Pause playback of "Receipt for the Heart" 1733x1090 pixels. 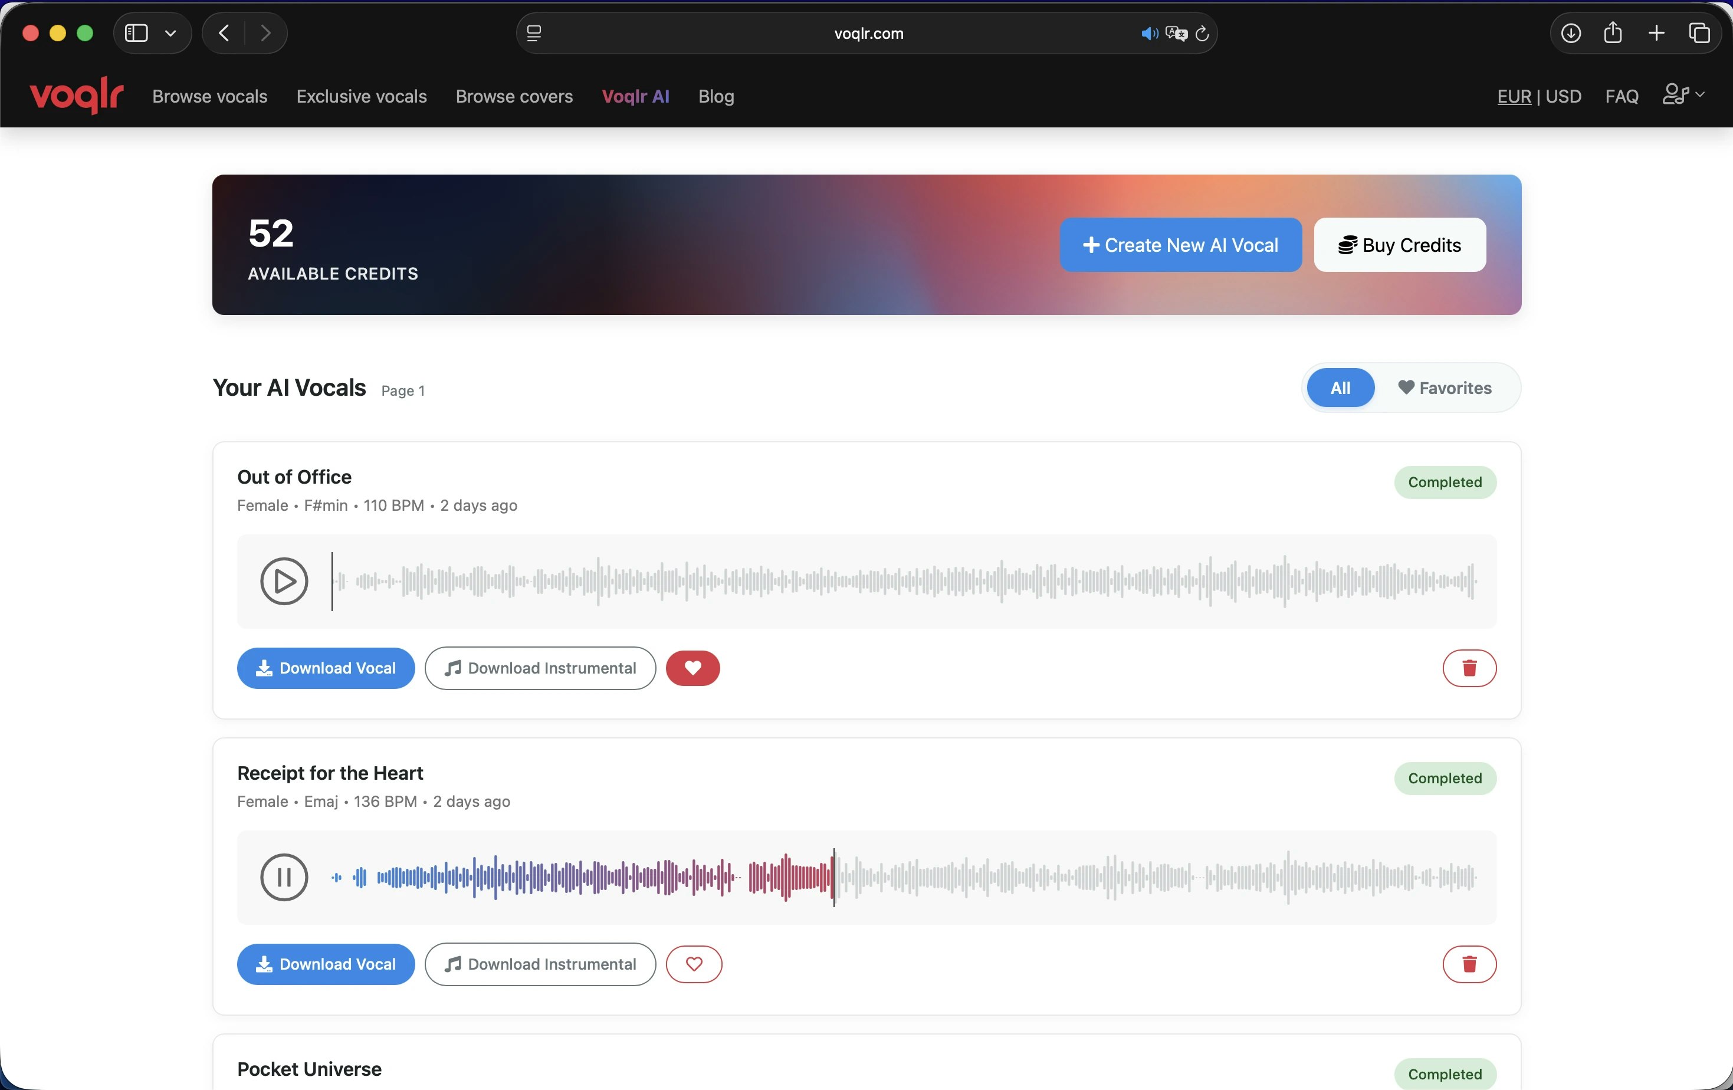(283, 877)
